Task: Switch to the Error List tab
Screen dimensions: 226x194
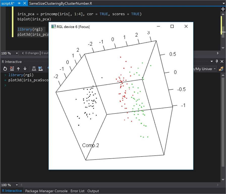Action: (x=78, y=191)
